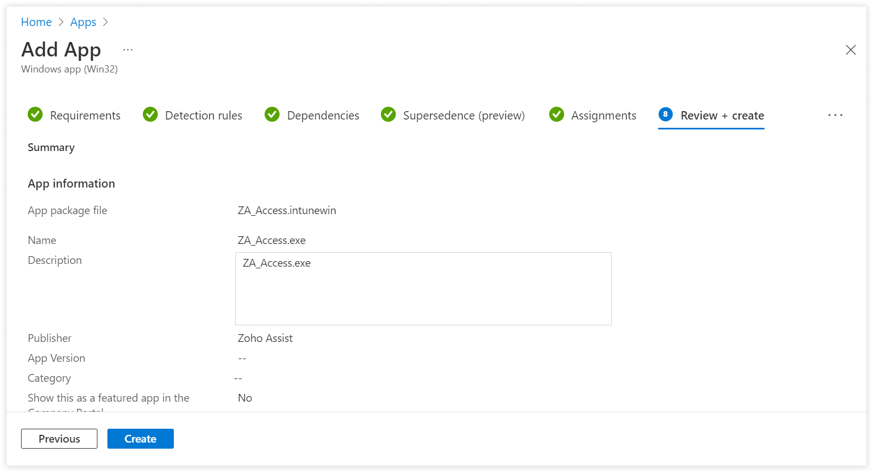The height and width of the screenshot is (473, 873).
Task: Click the green checkmark on Supersedence step
Action: (388, 115)
